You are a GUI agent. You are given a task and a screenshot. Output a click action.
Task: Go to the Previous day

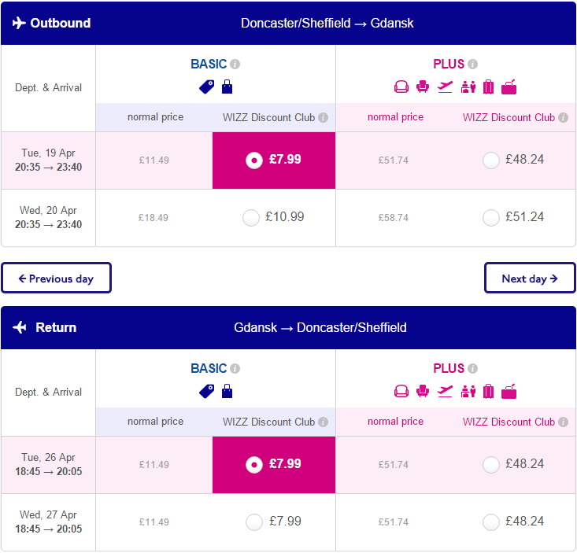click(57, 278)
